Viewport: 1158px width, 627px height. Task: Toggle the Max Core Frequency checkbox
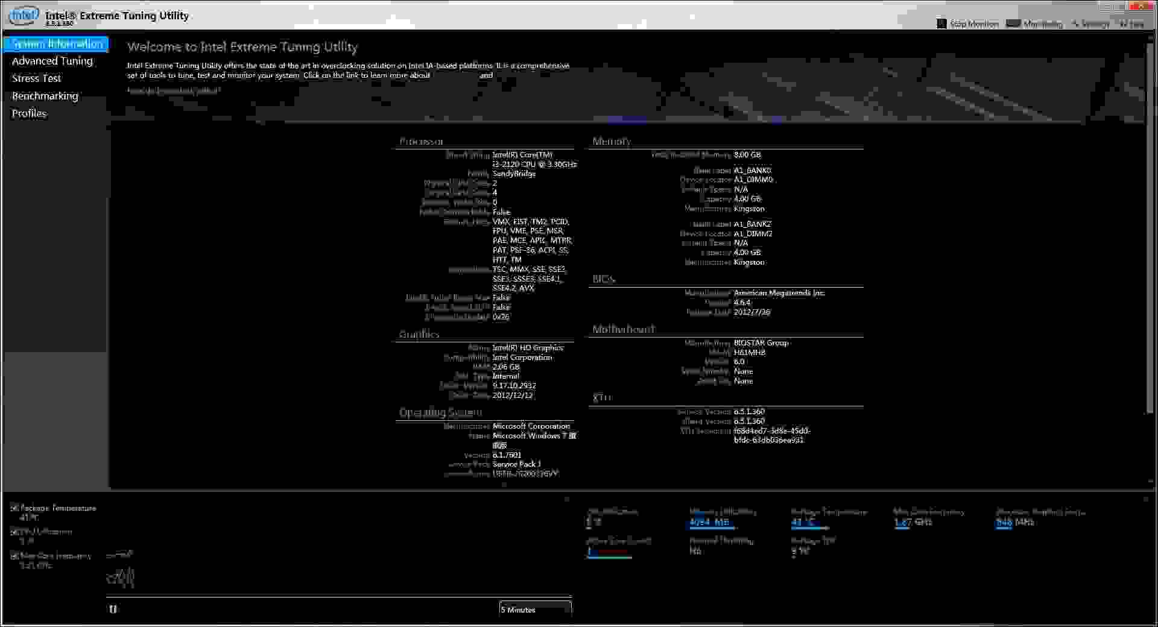tap(14, 555)
